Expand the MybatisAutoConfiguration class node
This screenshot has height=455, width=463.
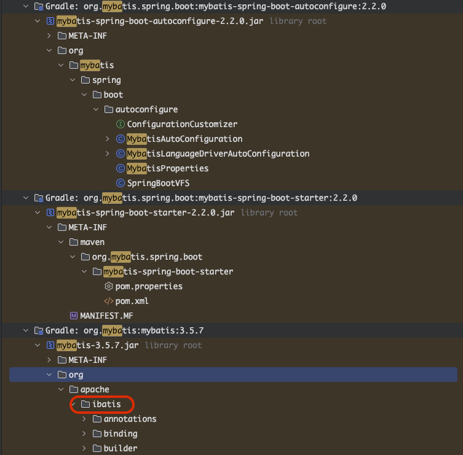pyautogui.click(x=108, y=139)
